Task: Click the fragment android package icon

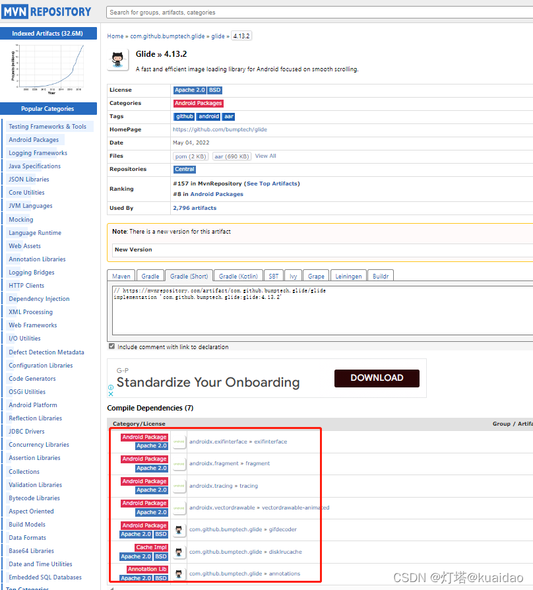Action: (x=179, y=463)
